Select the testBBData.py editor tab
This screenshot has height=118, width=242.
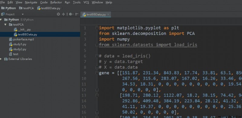pos(96,14)
